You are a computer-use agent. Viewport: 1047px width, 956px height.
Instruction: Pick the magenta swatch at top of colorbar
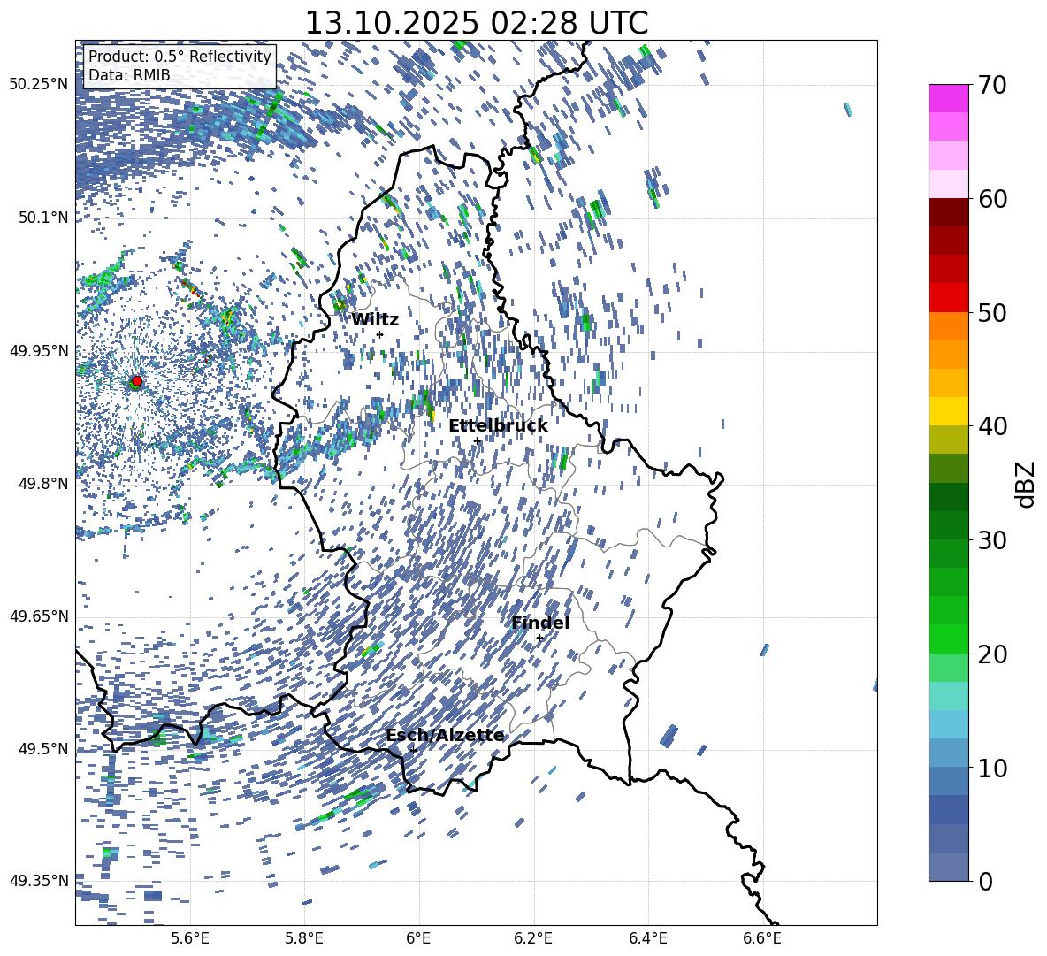coord(949,98)
